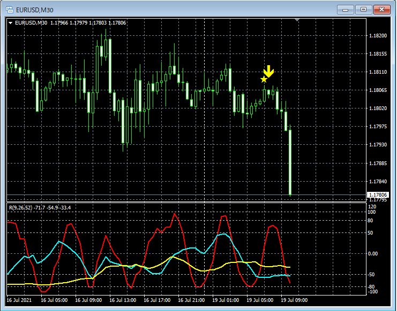This screenshot has height=311, width=397.
Task: Click the OHLC values 1.17966 1.17979 1.17803 1.17806
Action: (x=88, y=23)
